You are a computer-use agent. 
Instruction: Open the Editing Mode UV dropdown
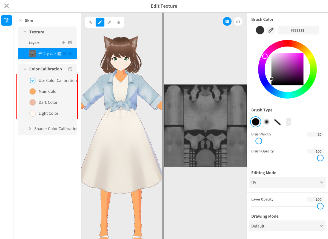point(287,182)
